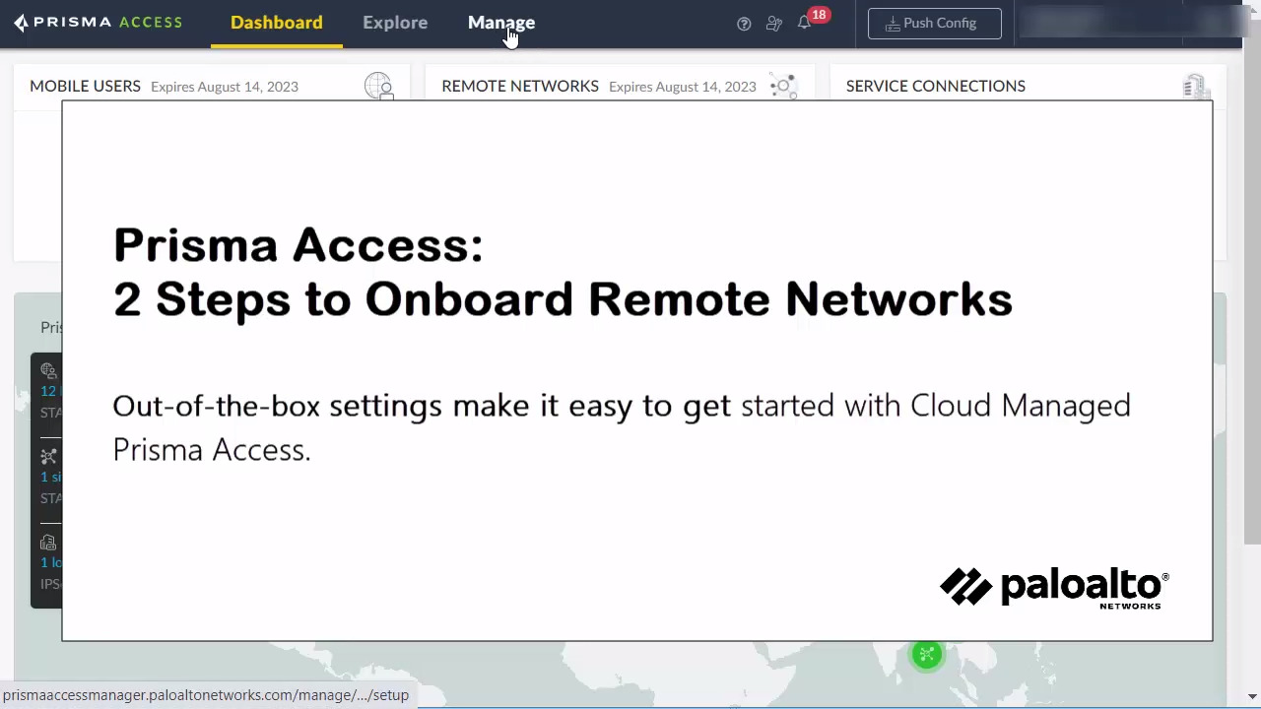Click the Remote Networks nodes icon
Screen dimensions: 1261x709
click(x=783, y=87)
